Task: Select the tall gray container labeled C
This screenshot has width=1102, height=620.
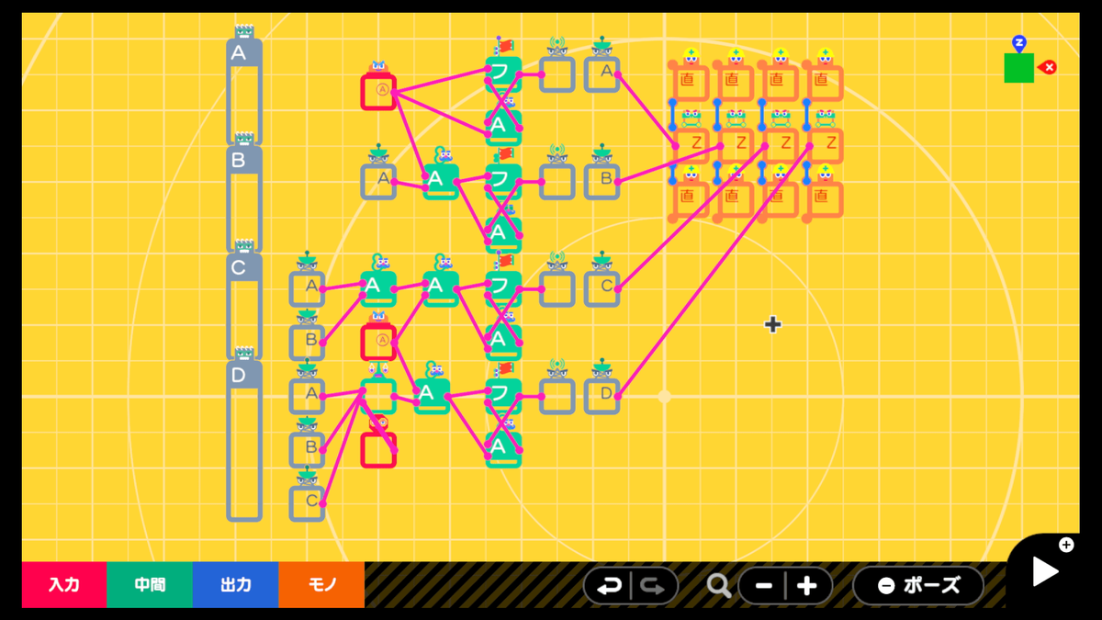Action: click(x=243, y=306)
